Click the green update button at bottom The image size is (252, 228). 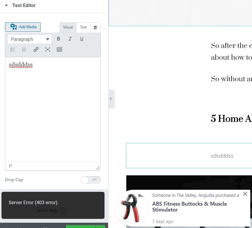click(x=81, y=227)
